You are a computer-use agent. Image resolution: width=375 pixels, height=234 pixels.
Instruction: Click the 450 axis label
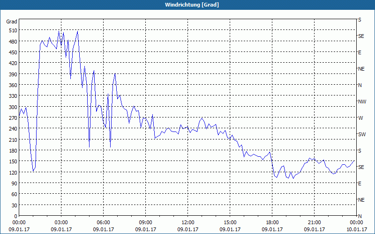pyautogui.click(x=13, y=52)
